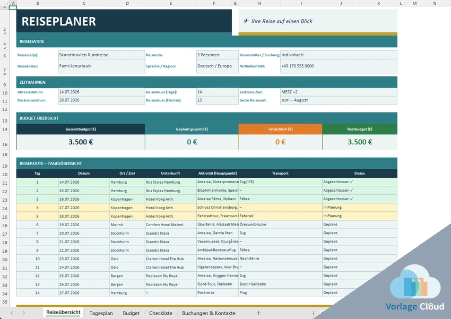Click the green Restbudget value '3.500 €'
This screenshot has height=319, width=451.
tap(360, 142)
